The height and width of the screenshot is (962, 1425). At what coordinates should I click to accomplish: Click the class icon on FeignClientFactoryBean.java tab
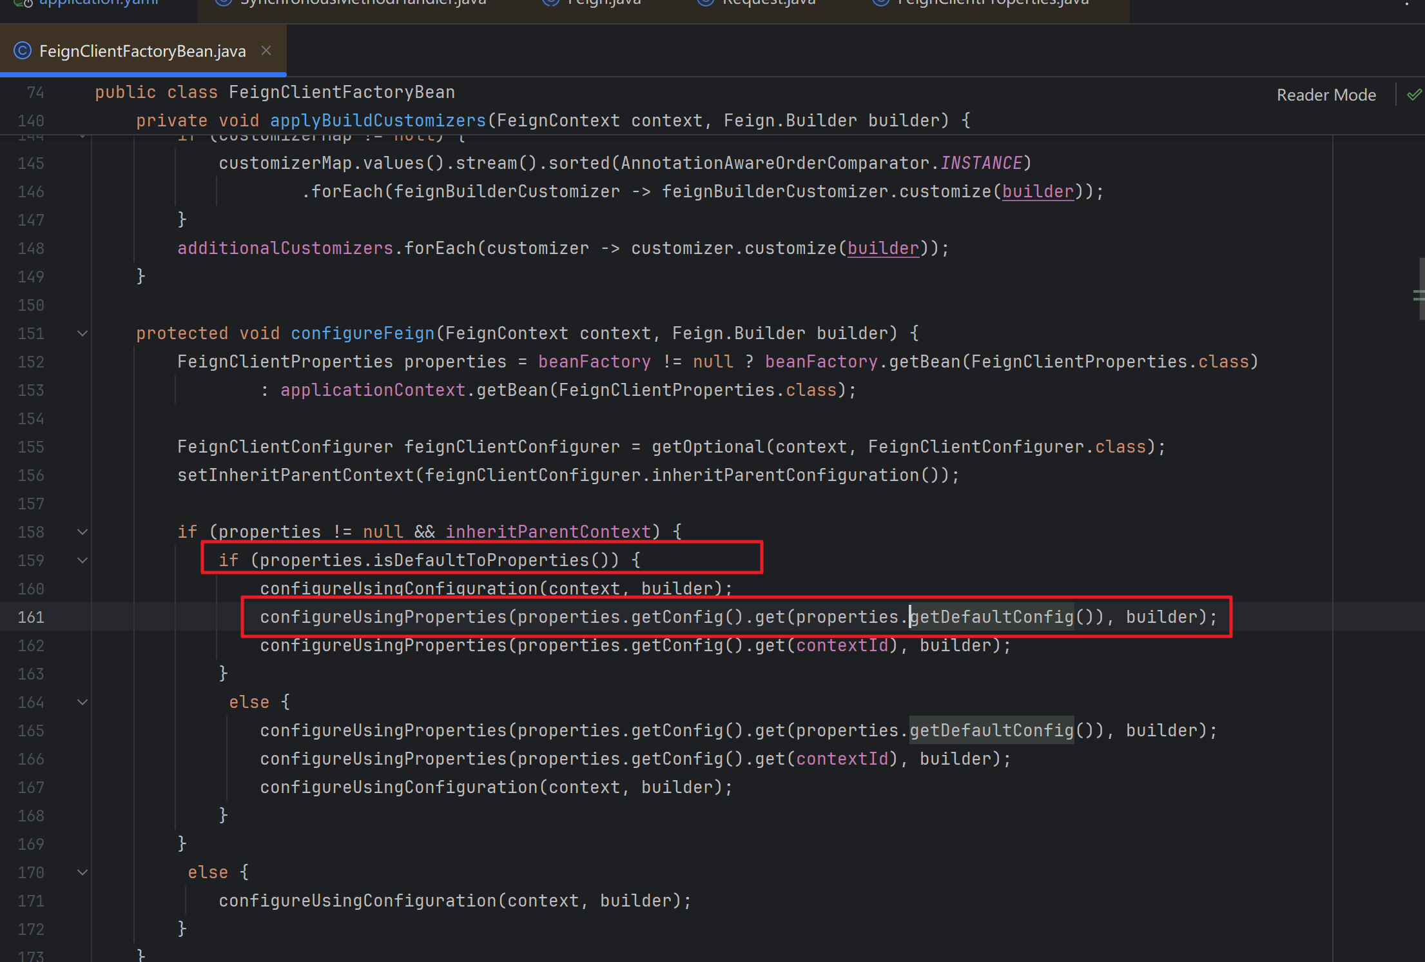pos(23,50)
